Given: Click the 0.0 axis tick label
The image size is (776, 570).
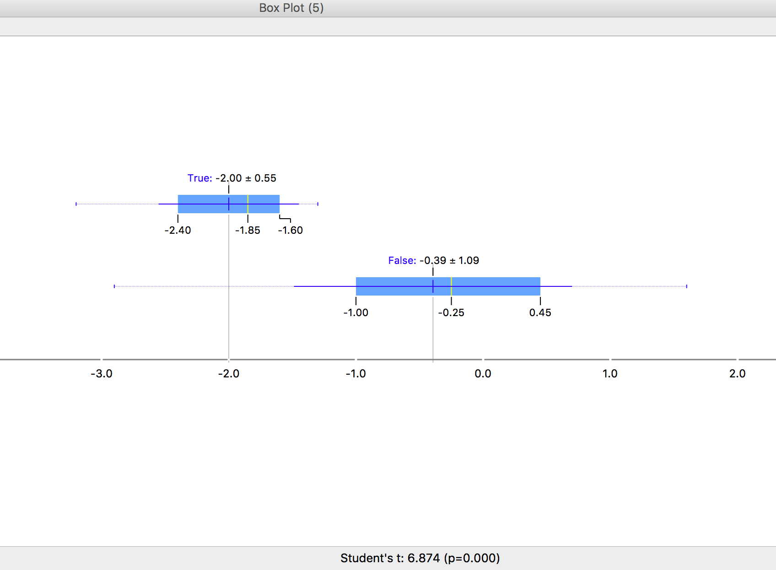Looking at the screenshot, I should point(483,374).
